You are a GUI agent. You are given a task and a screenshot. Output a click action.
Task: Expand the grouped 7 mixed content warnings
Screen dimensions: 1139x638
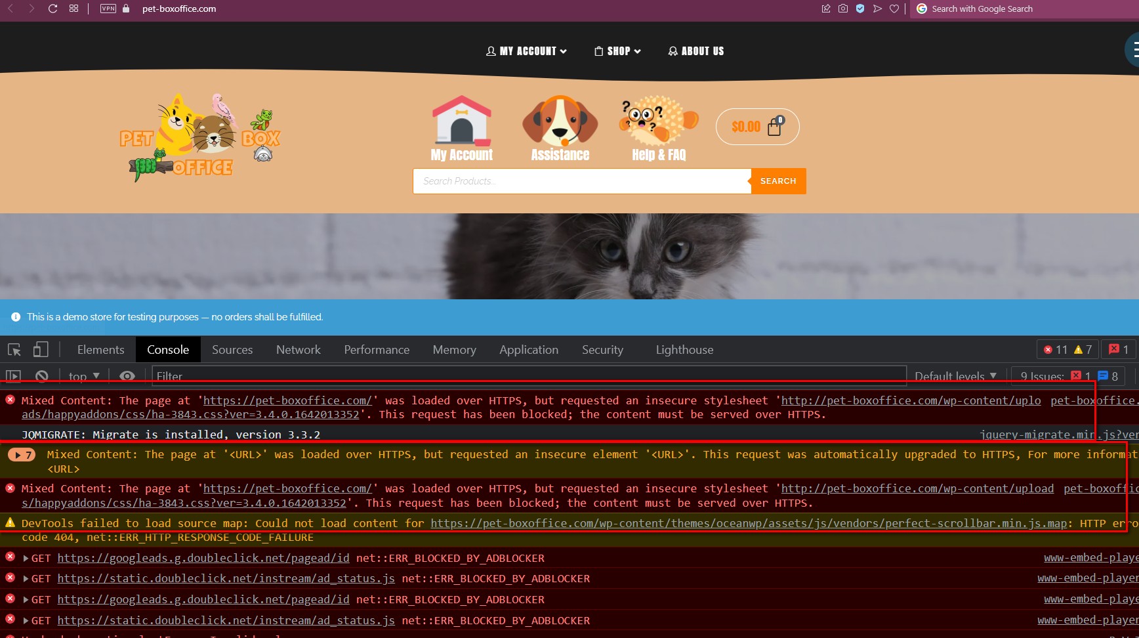pos(22,455)
